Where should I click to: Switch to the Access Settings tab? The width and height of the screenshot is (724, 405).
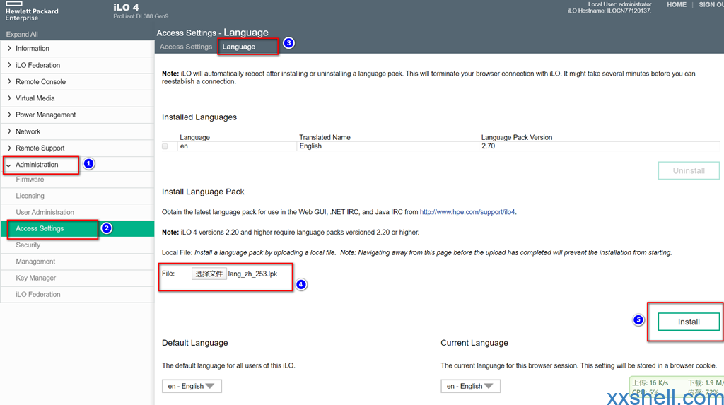186,47
